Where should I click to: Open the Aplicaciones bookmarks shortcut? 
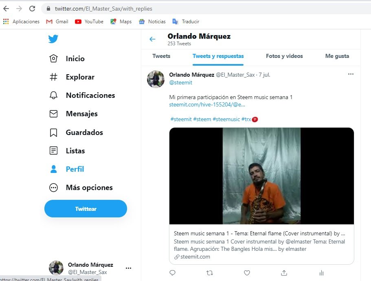(21, 22)
